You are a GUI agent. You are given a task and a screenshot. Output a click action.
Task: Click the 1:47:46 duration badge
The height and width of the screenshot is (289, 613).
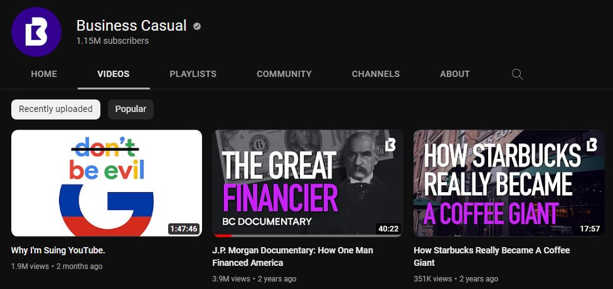pyautogui.click(x=184, y=228)
